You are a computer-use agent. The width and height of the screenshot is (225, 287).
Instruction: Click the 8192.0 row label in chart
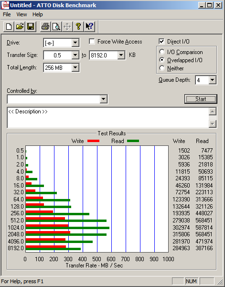coord(16,248)
